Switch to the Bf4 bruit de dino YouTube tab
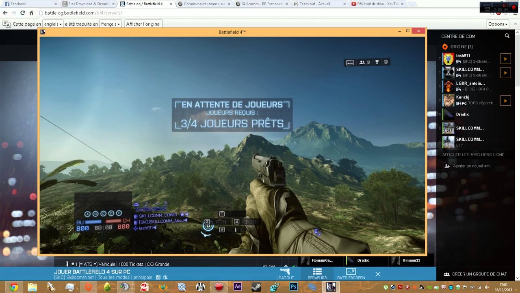The image size is (520, 293). (x=378, y=4)
